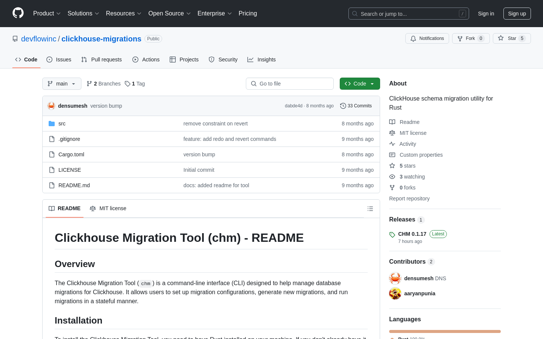Click the Readme book icon in About
This screenshot has width=543, height=339.
coord(392,122)
